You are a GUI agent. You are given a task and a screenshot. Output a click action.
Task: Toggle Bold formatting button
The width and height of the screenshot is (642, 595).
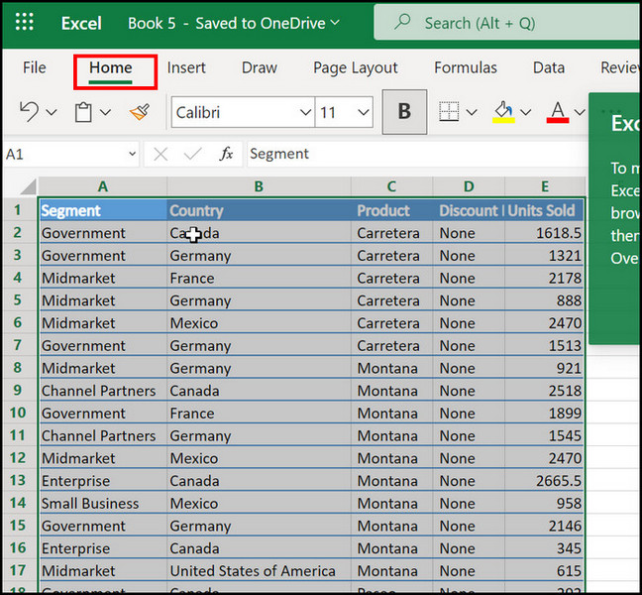point(404,111)
